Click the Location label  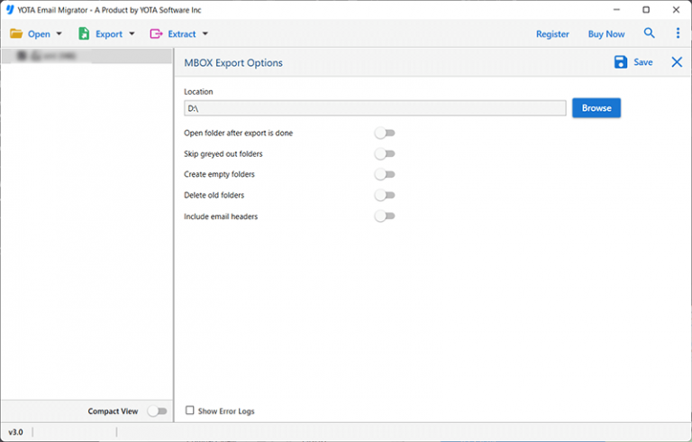[198, 91]
